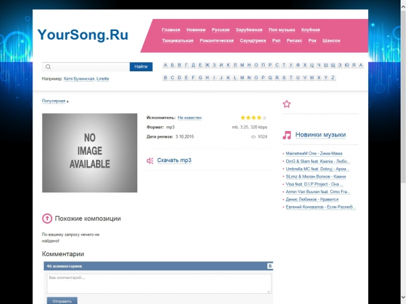Open the Поп музыка category

(281, 30)
